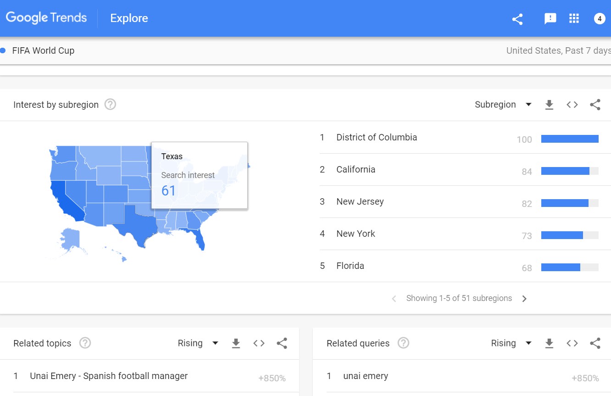Click the Interest by subregion heading
The image size is (611, 396).
[x=56, y=105]
